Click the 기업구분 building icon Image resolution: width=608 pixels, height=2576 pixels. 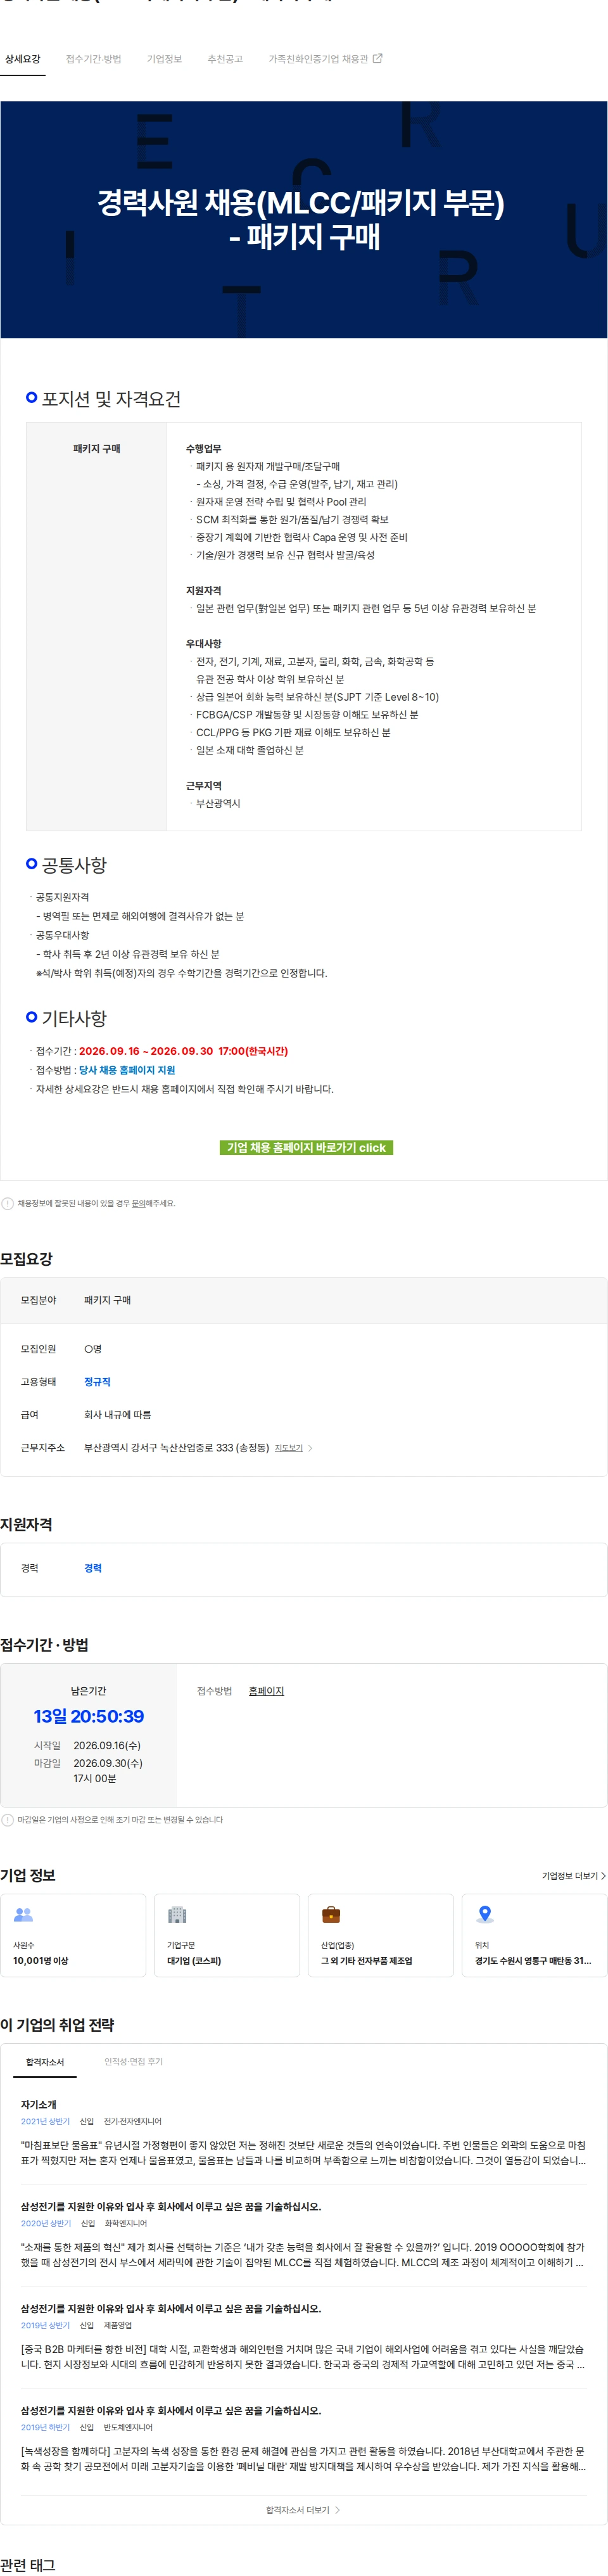(177, 1914)
